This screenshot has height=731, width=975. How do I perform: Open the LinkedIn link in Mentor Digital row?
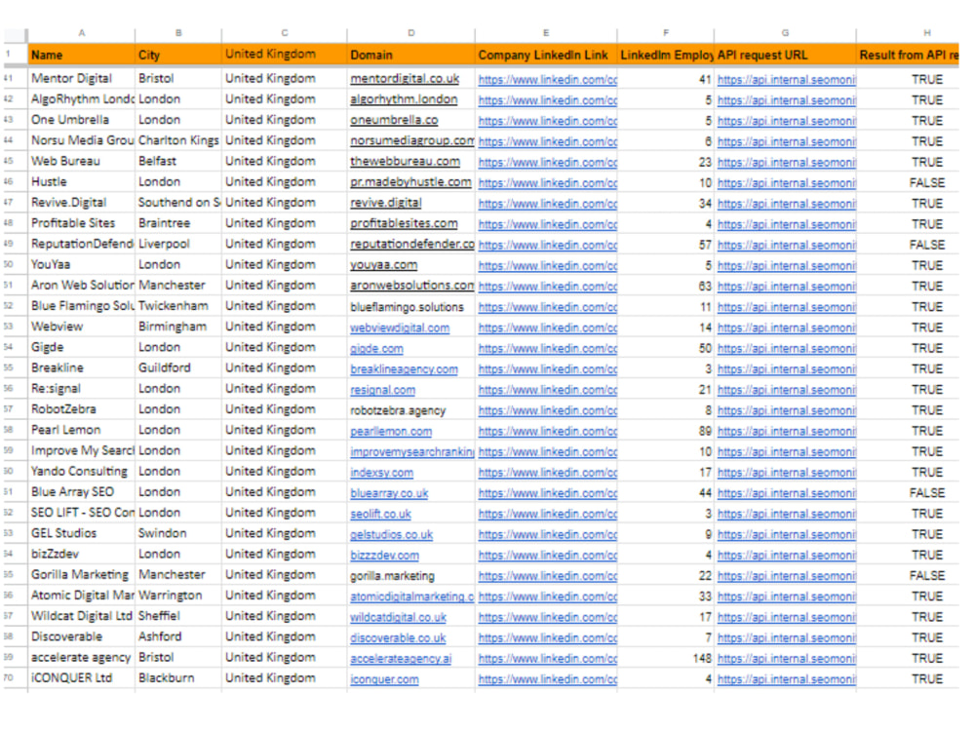[547, 79]
